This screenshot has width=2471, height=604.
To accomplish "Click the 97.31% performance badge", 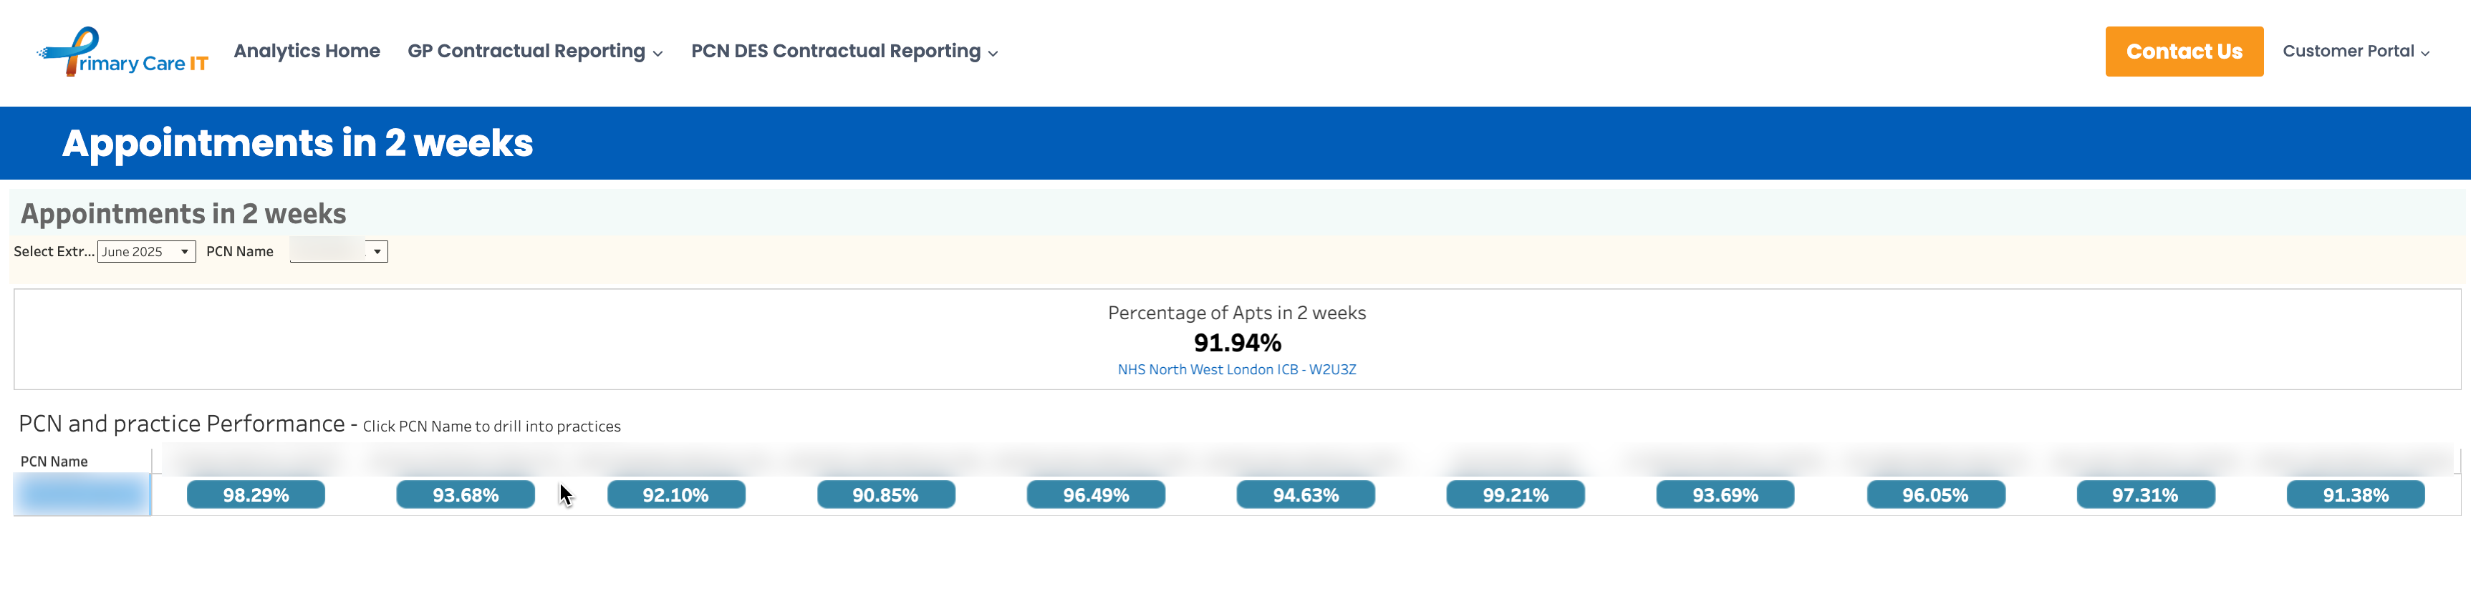I will (x=2145, y=495).
